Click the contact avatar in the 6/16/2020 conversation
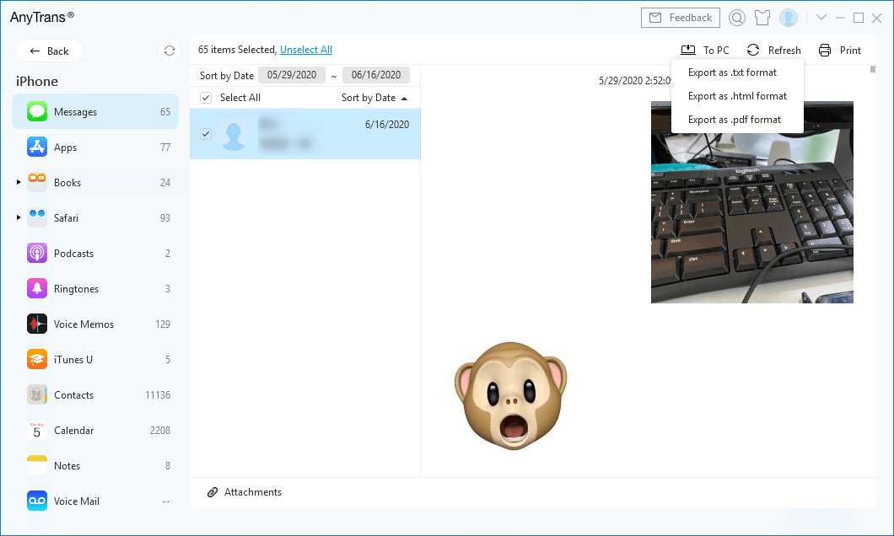Viewport: 894px width, 536px height. [x=234, y=135]
